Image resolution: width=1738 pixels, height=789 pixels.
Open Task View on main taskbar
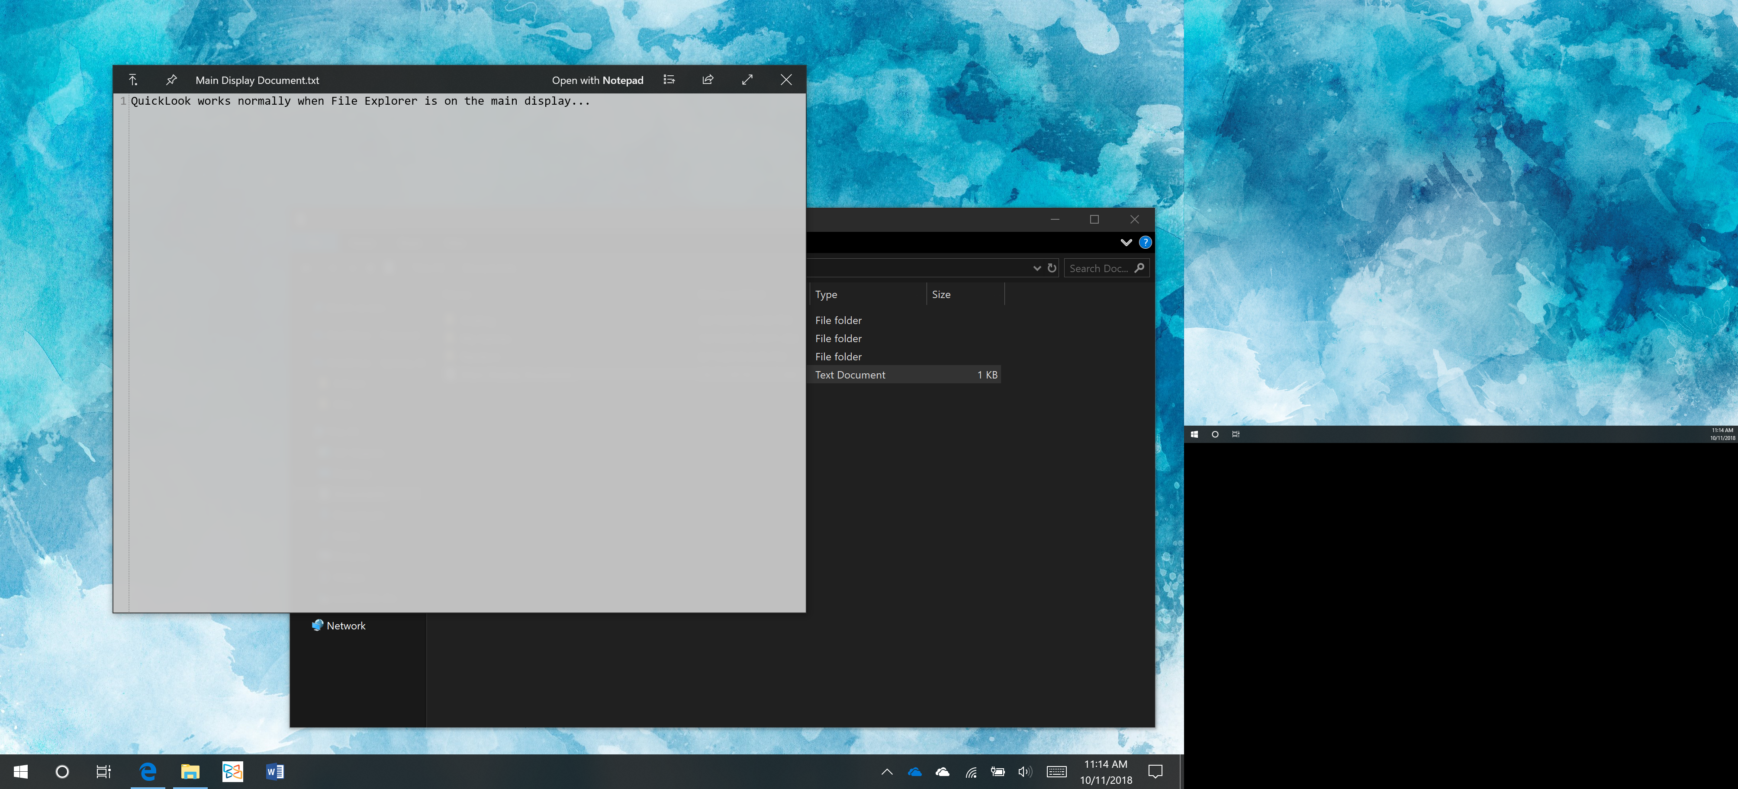coord(103,771)
